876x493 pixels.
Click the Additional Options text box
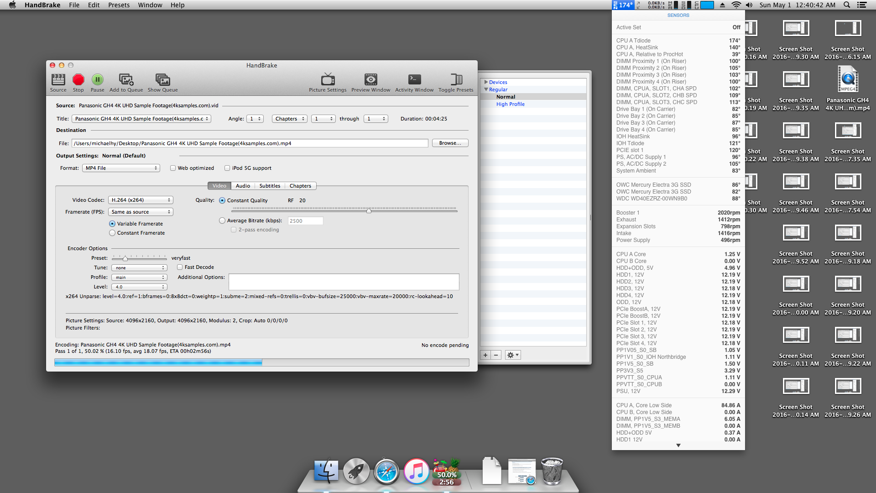344,282
